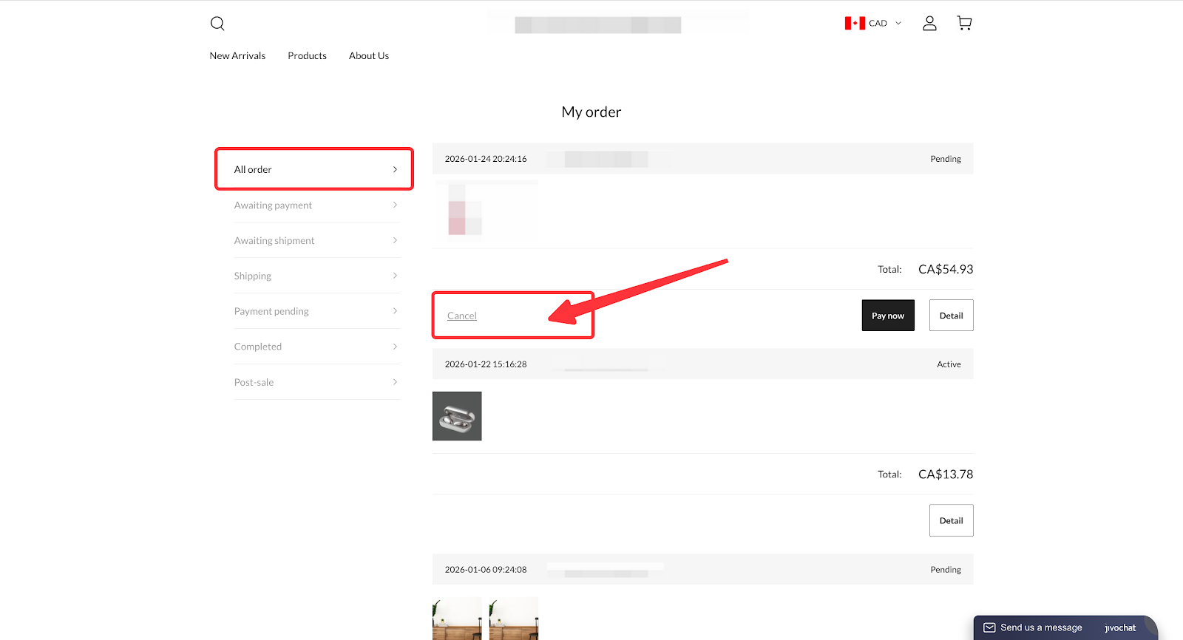Expand the Awaiting payment chevron
This screenshot has height=640, width=1183.
coord(395,205)
